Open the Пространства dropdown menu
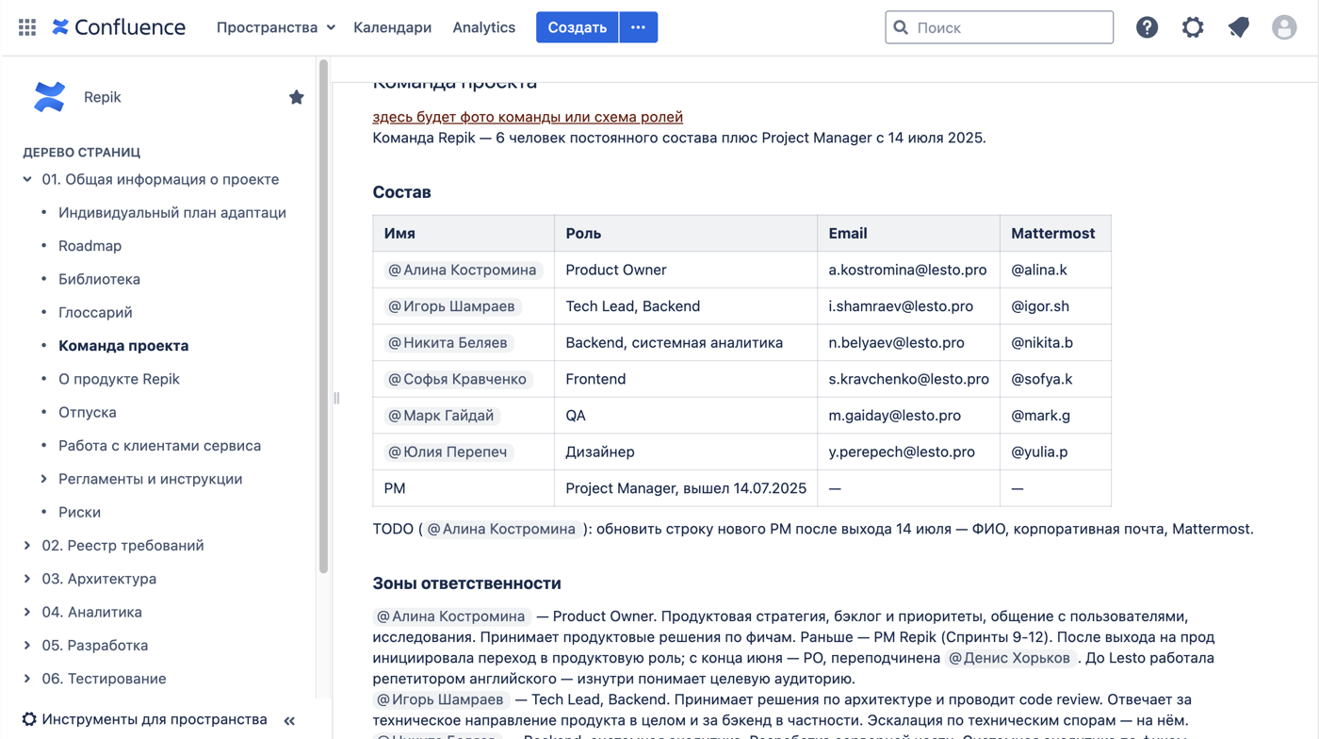Image resolution: width=1319 pixels, height=739 pixels. (x=275, y=27)
